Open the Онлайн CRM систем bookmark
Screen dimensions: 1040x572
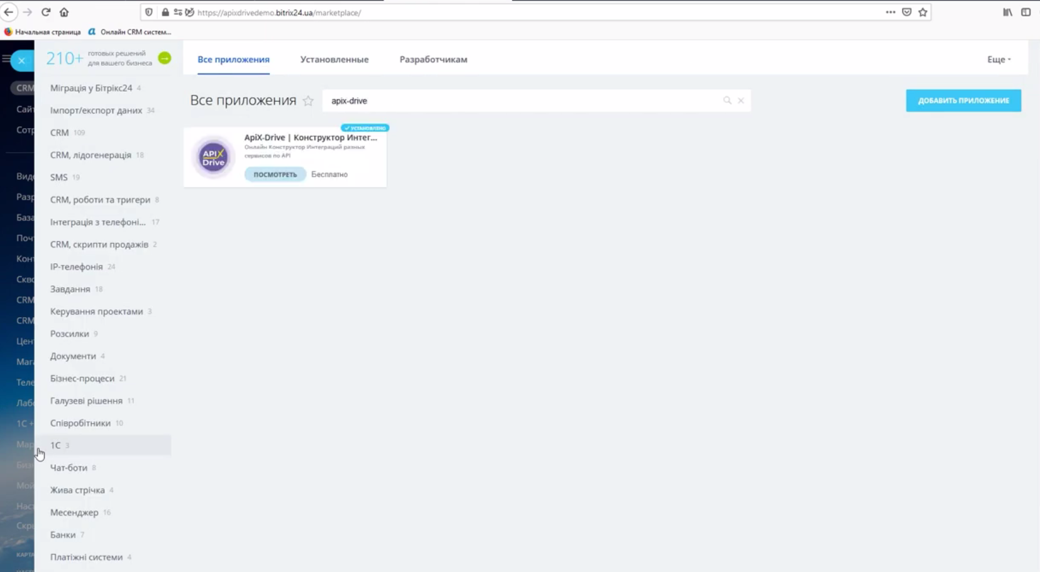point(130,31)
